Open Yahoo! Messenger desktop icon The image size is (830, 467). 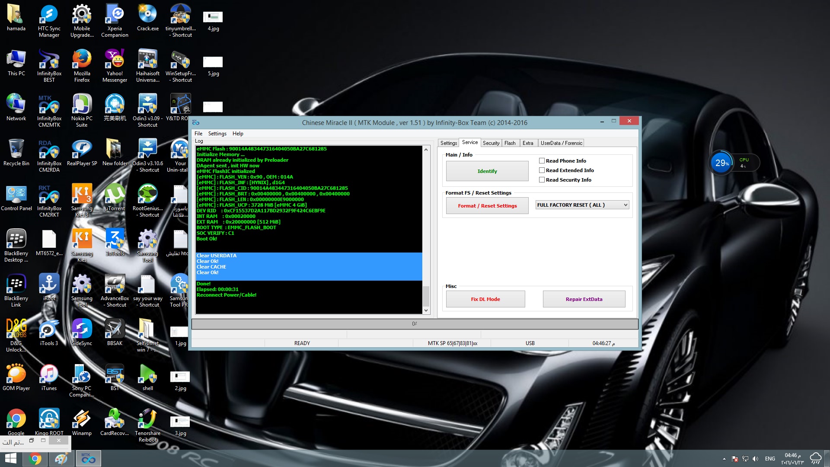pos(115,66)
